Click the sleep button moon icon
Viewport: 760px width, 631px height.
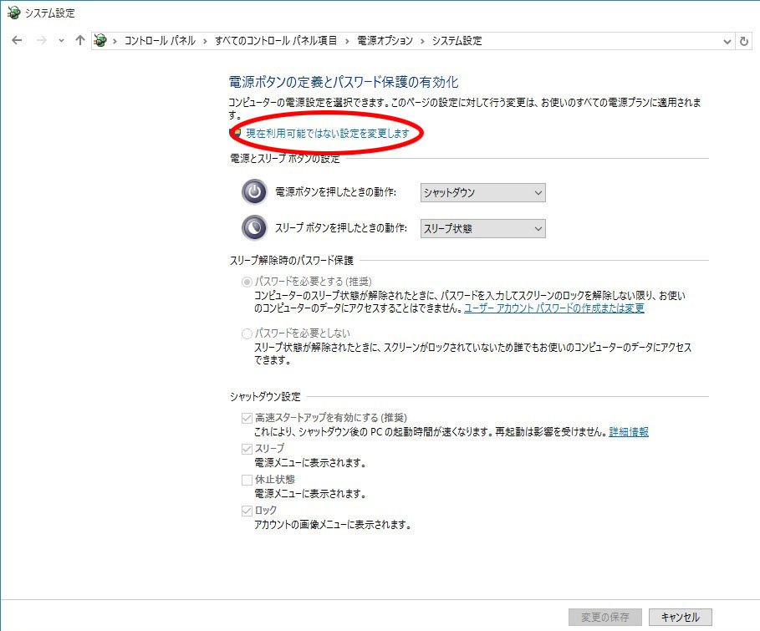(x=254, y=228)
